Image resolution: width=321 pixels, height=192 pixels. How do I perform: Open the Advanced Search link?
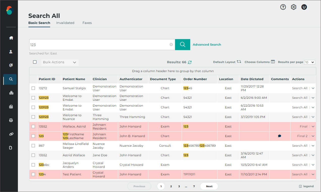click(x=207, y=45)
